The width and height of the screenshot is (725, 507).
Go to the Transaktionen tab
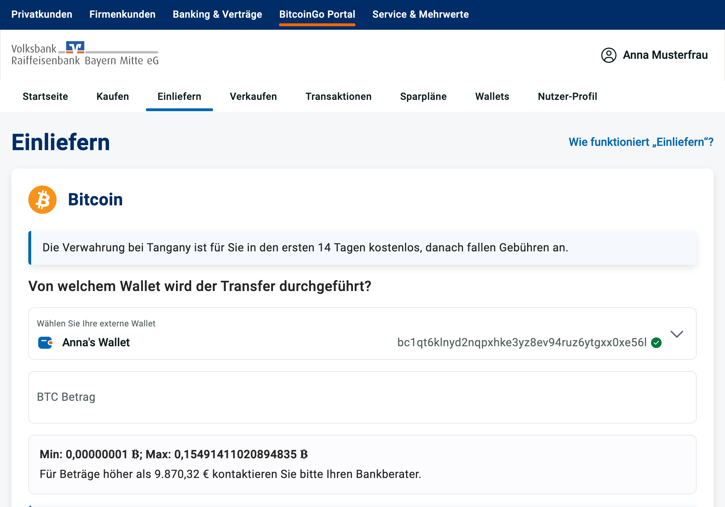tap(338, 97)
